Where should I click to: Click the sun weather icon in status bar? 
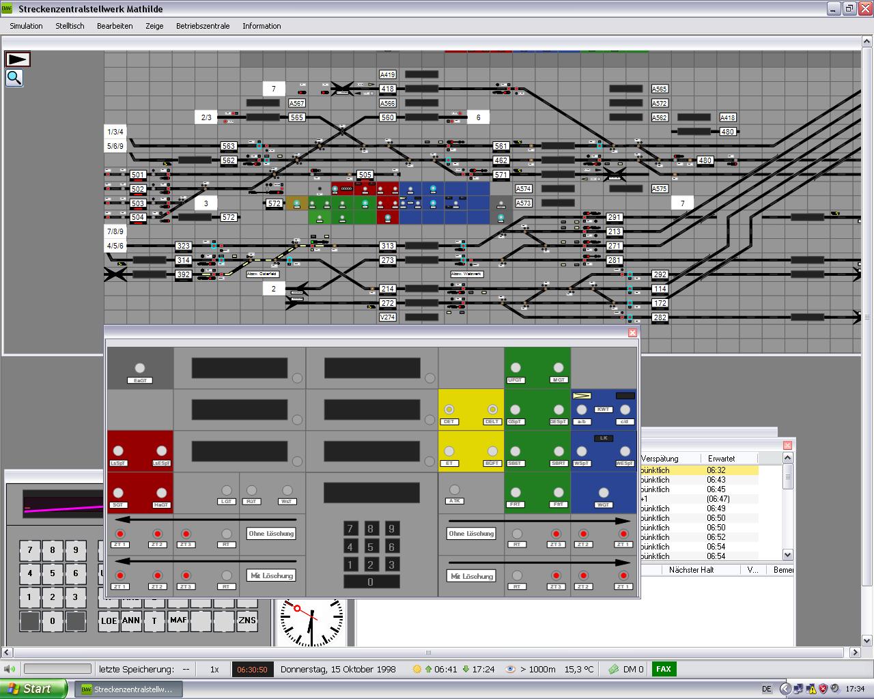pyautogui.click(x=417, y=669)
